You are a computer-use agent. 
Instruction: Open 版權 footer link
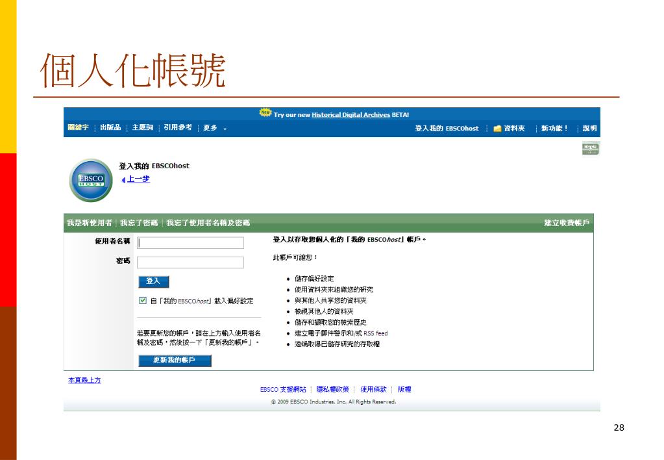pos(404,389)
